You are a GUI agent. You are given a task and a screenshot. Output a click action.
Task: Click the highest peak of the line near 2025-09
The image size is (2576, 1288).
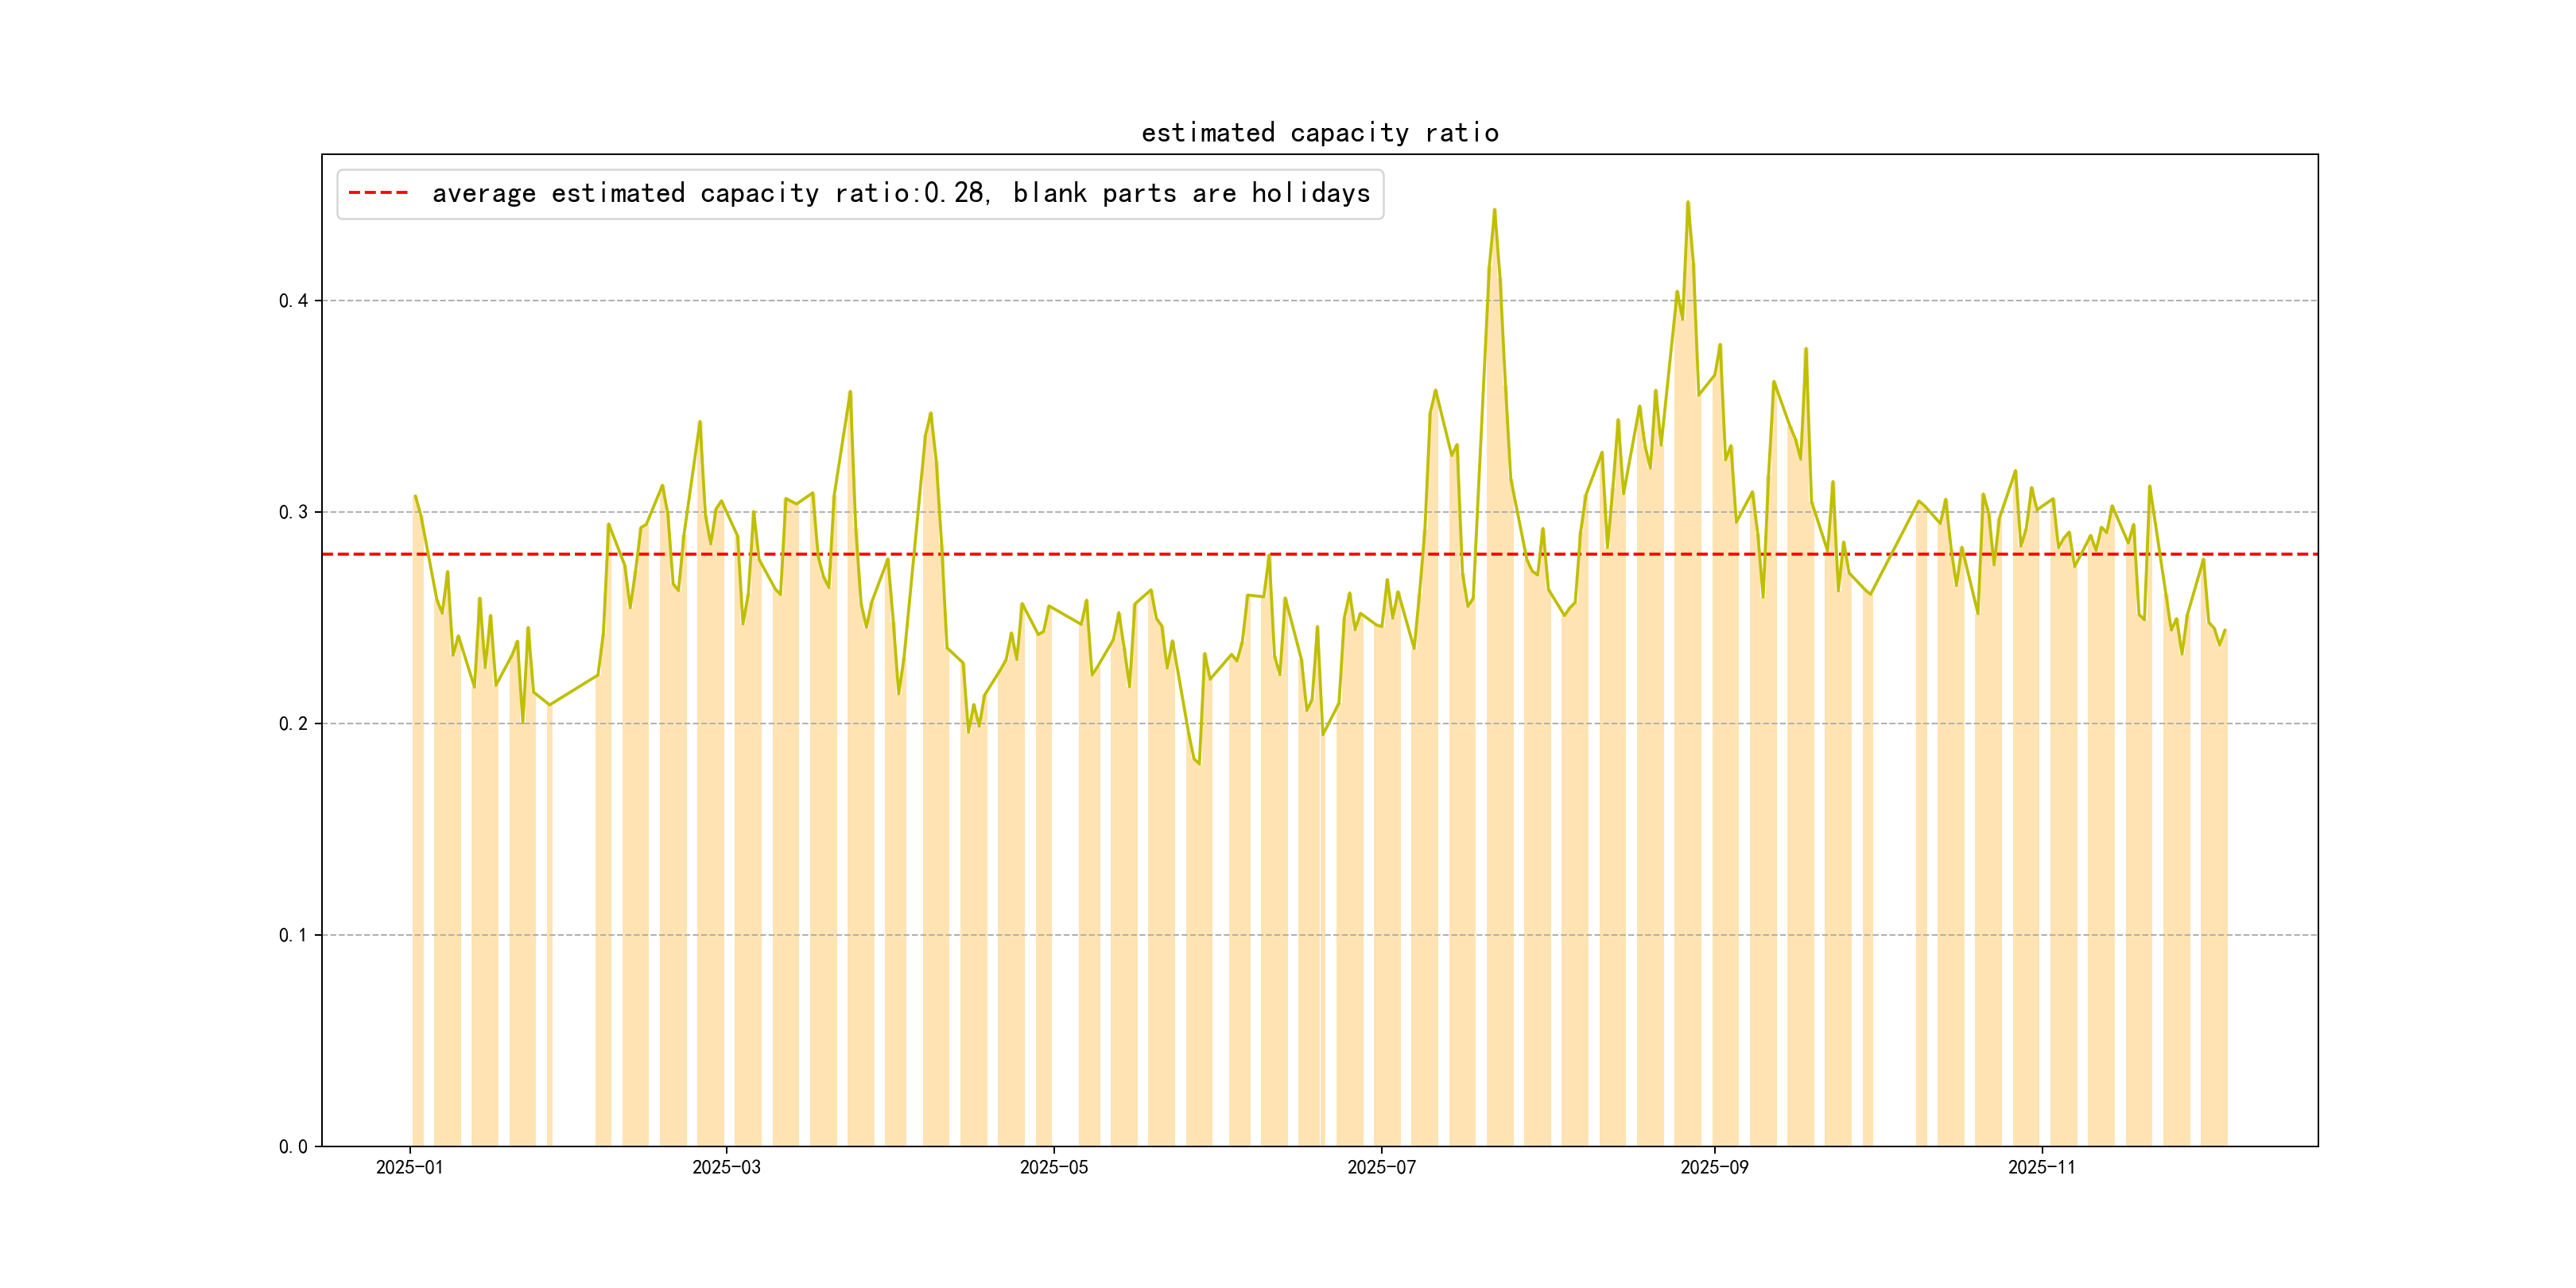click(1688, 203)
